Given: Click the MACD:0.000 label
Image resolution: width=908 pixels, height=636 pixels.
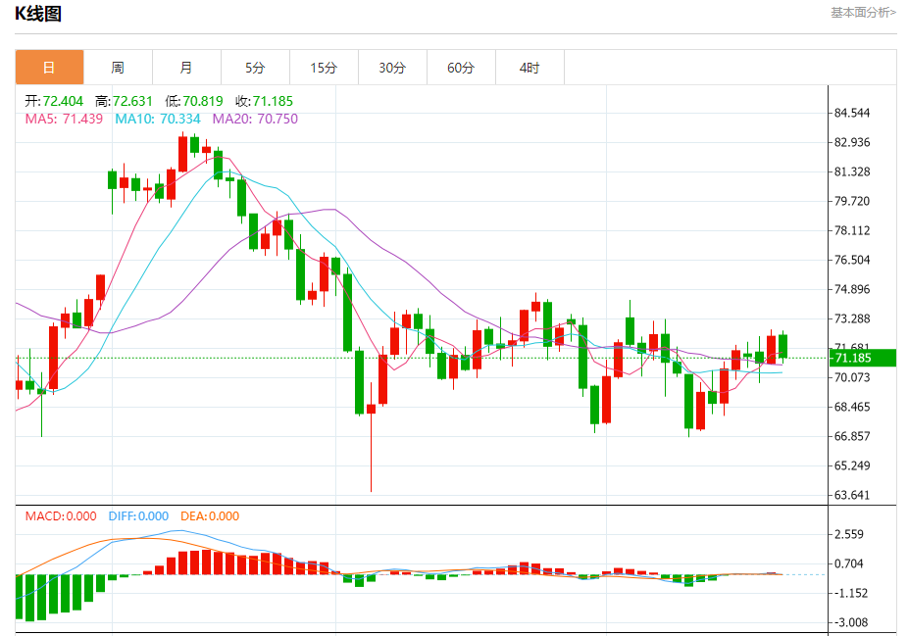Looking at the screenshot, I should (61, 516).
